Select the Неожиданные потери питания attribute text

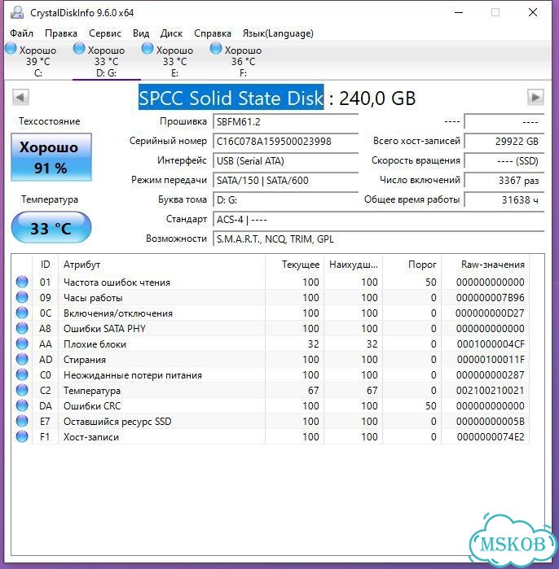133,375
